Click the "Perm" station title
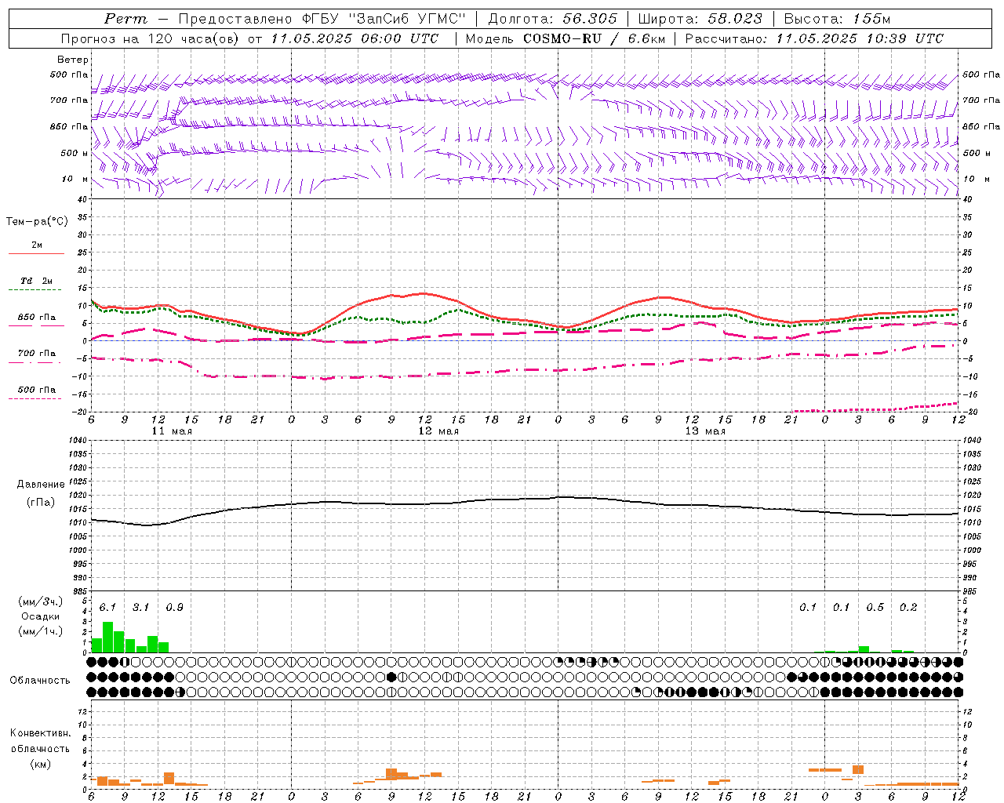The image size is (1004, 803). (x=125, y=19)
